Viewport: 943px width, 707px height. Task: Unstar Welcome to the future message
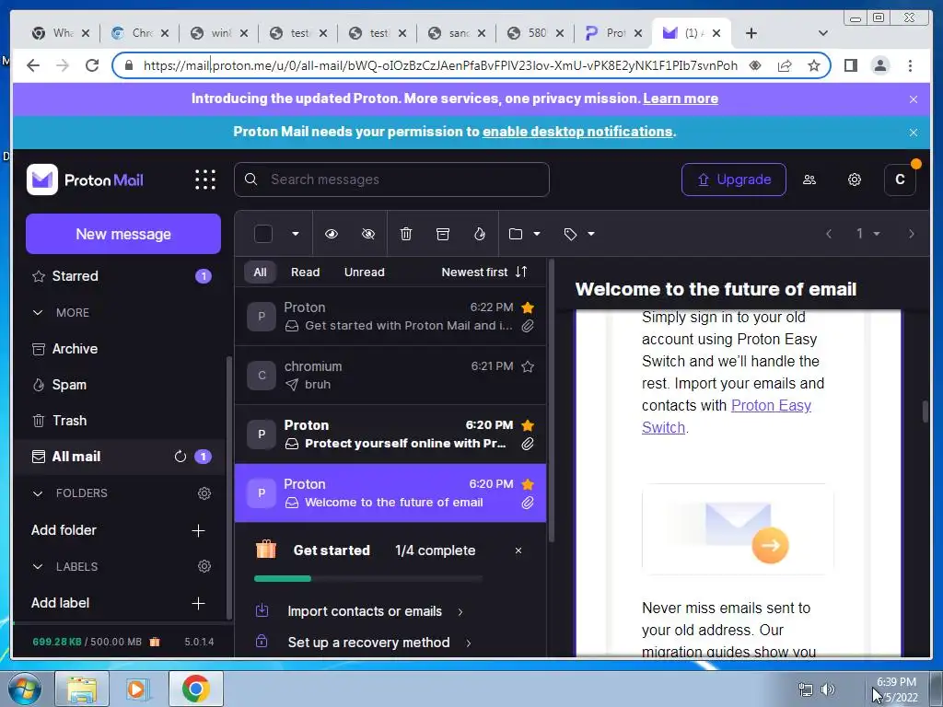click(528, 484)
